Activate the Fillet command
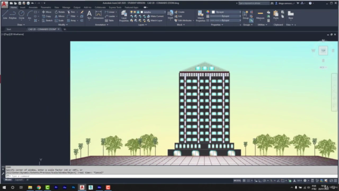 coord(72,16)
